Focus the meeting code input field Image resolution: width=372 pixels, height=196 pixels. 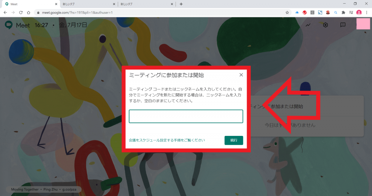186,116
